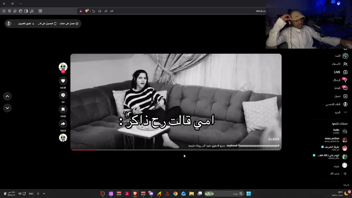Switch the ENG input language indicator
This screenshot has height=198, width=352.
31,194
